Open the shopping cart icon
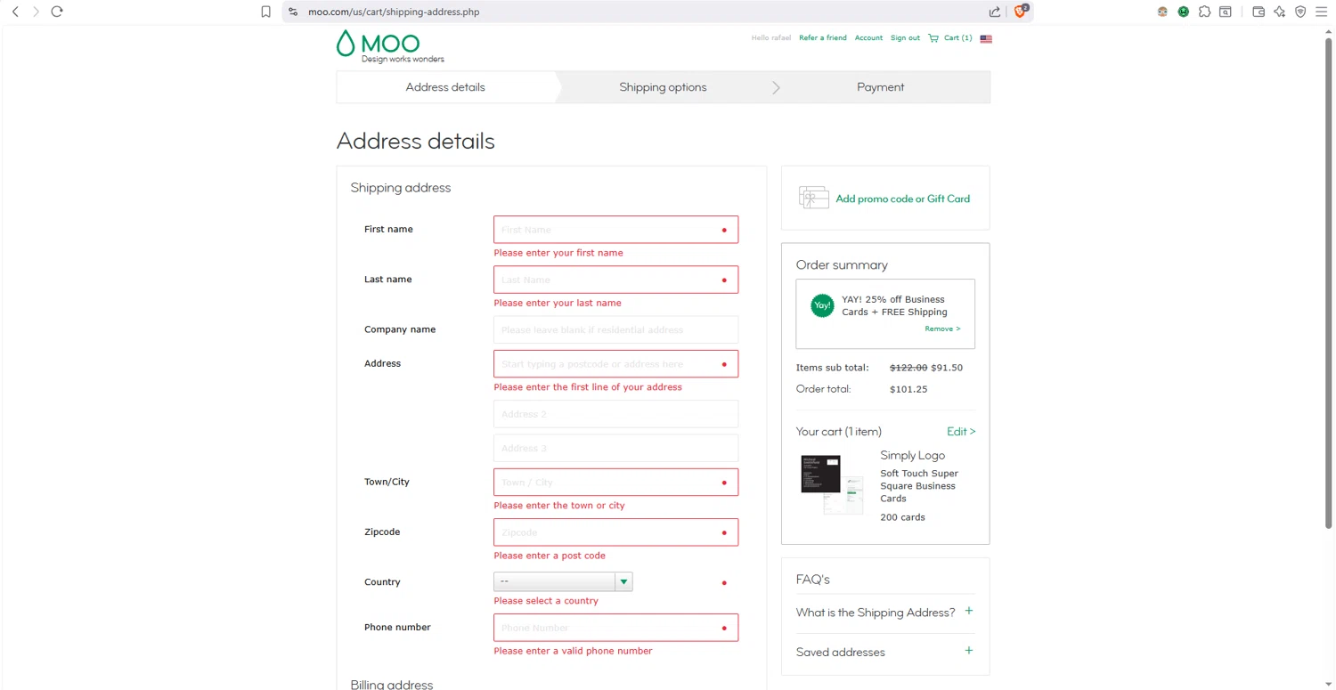1336x690 pixels. point(933,38)
